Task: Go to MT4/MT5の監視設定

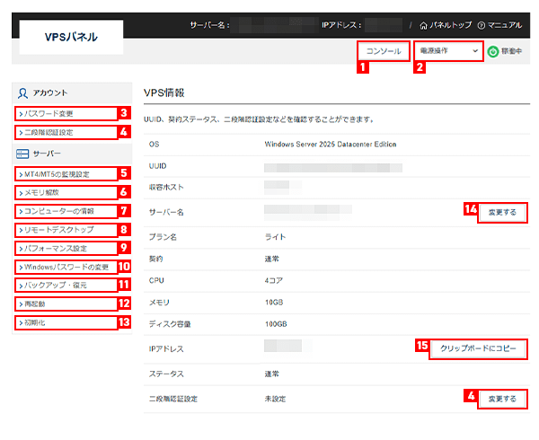Action: click(x=65, y=173)
